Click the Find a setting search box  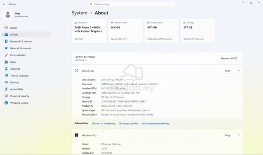coord(131,4)
